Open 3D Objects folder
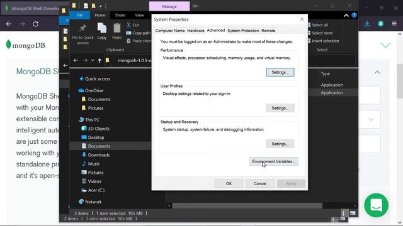Screen dimensions: 403x226 coord(96,128)
